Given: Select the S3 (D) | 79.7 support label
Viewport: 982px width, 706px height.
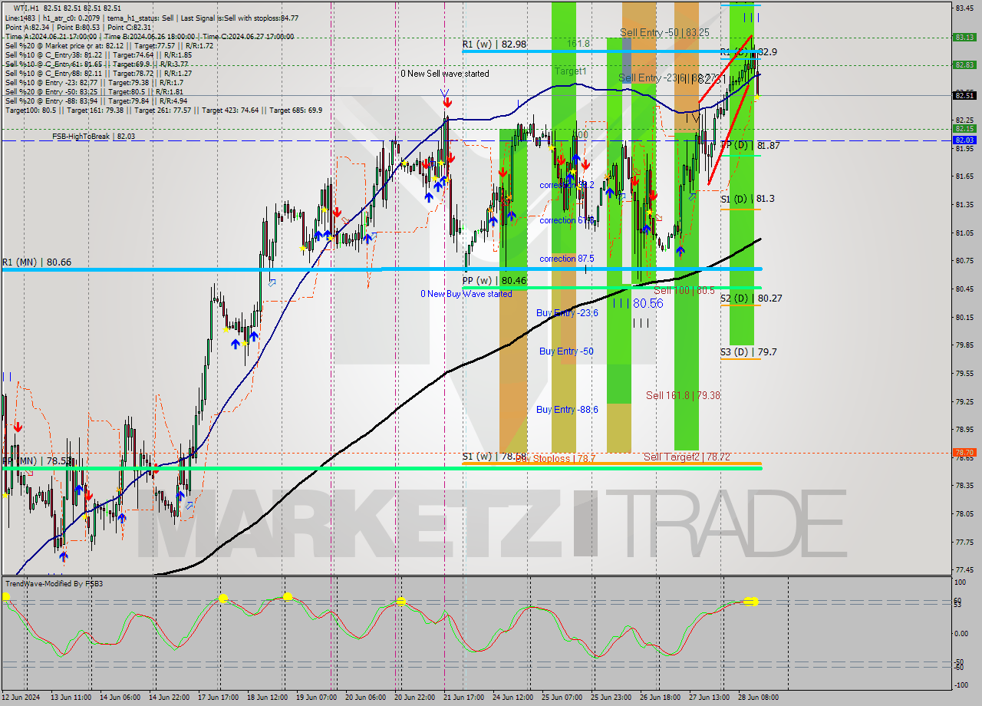Looking at the screenshot, I should tap(748, 352).
